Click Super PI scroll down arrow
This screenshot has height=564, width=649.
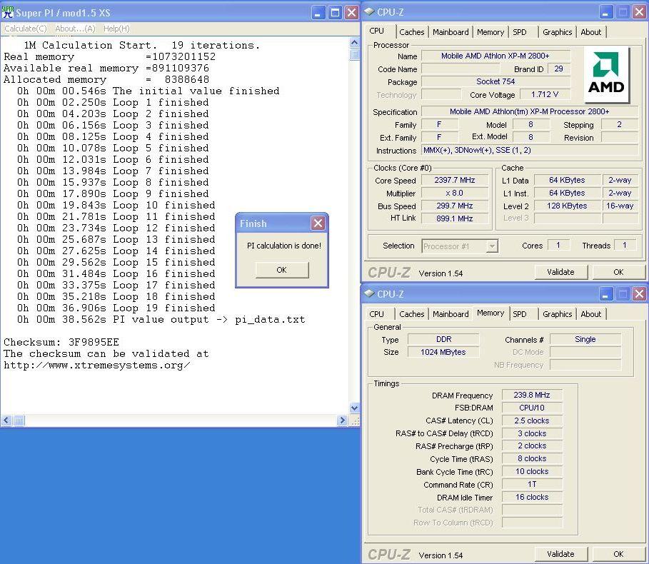tap(354, 408)
